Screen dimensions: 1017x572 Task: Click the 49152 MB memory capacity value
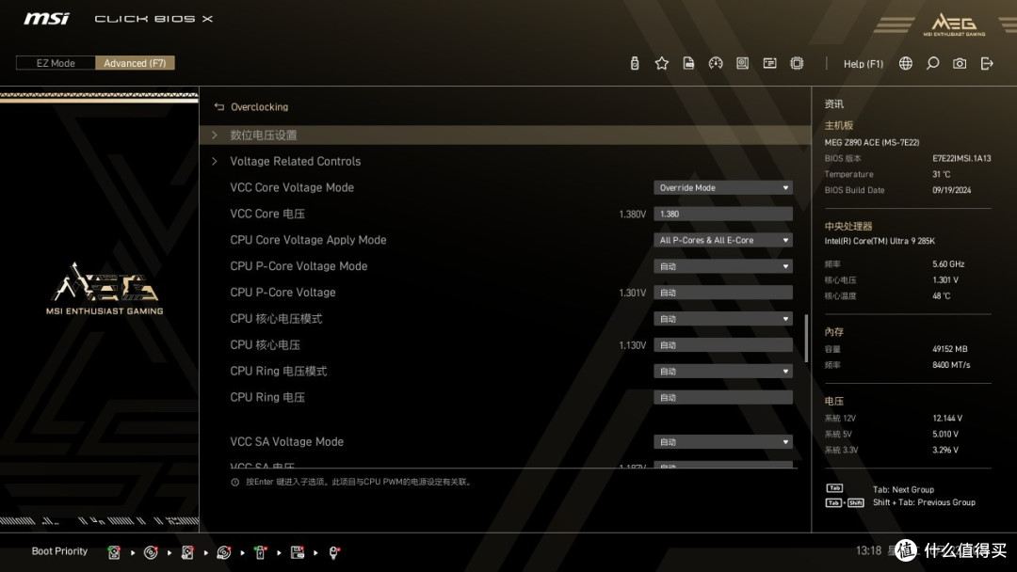point(949,349)
